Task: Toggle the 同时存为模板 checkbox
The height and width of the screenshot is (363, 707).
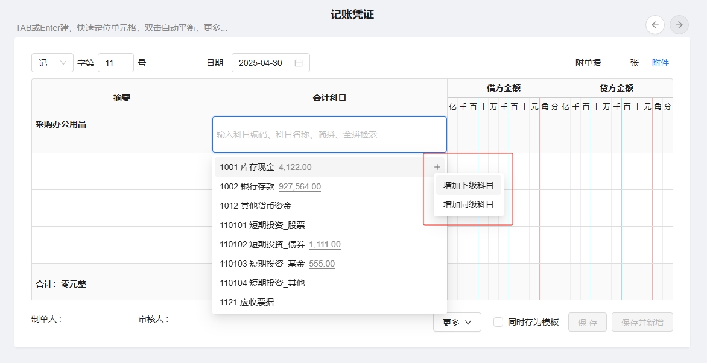Action: (x=498, y=322)
